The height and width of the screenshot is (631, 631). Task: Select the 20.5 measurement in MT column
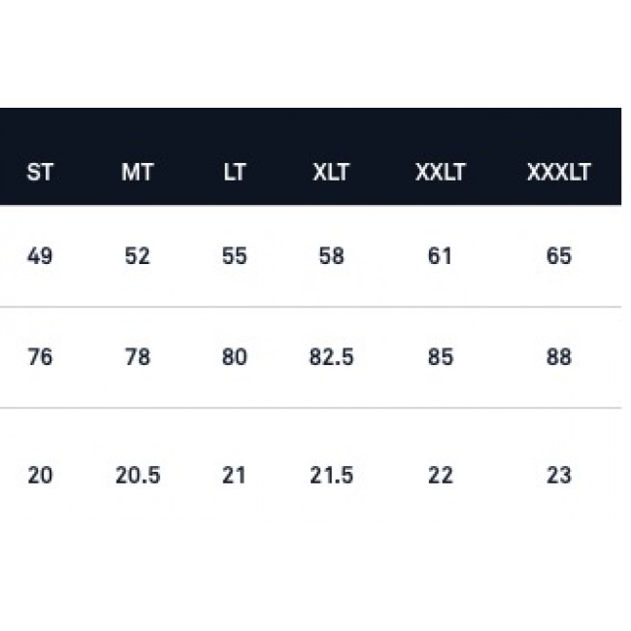pyautogui.click(x=138, y=476)
